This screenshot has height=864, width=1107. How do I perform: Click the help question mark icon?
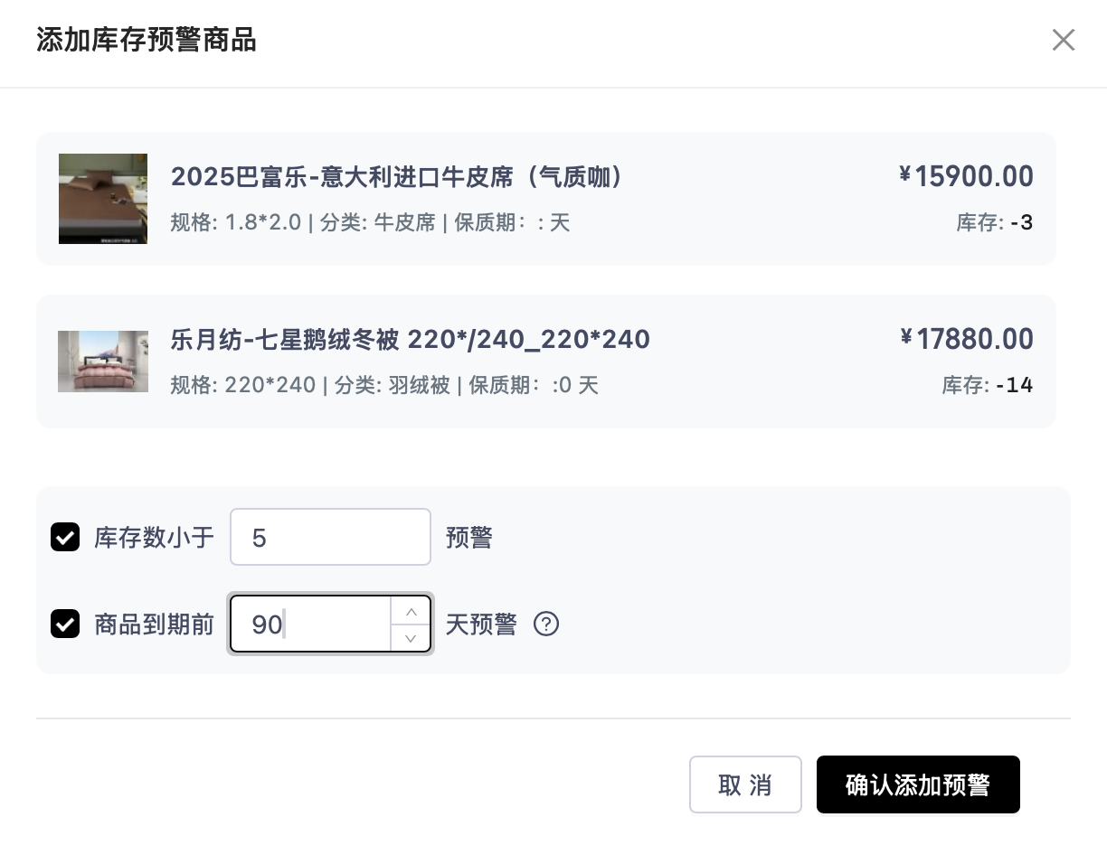[x=546, y=625]
